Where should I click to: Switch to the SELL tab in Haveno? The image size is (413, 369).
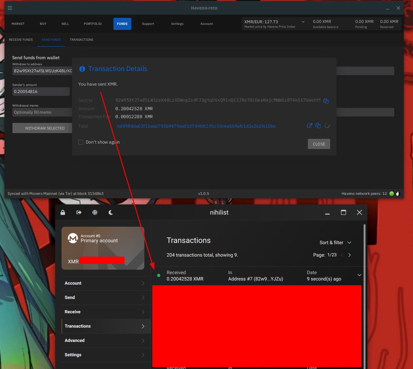click(65, 24)
